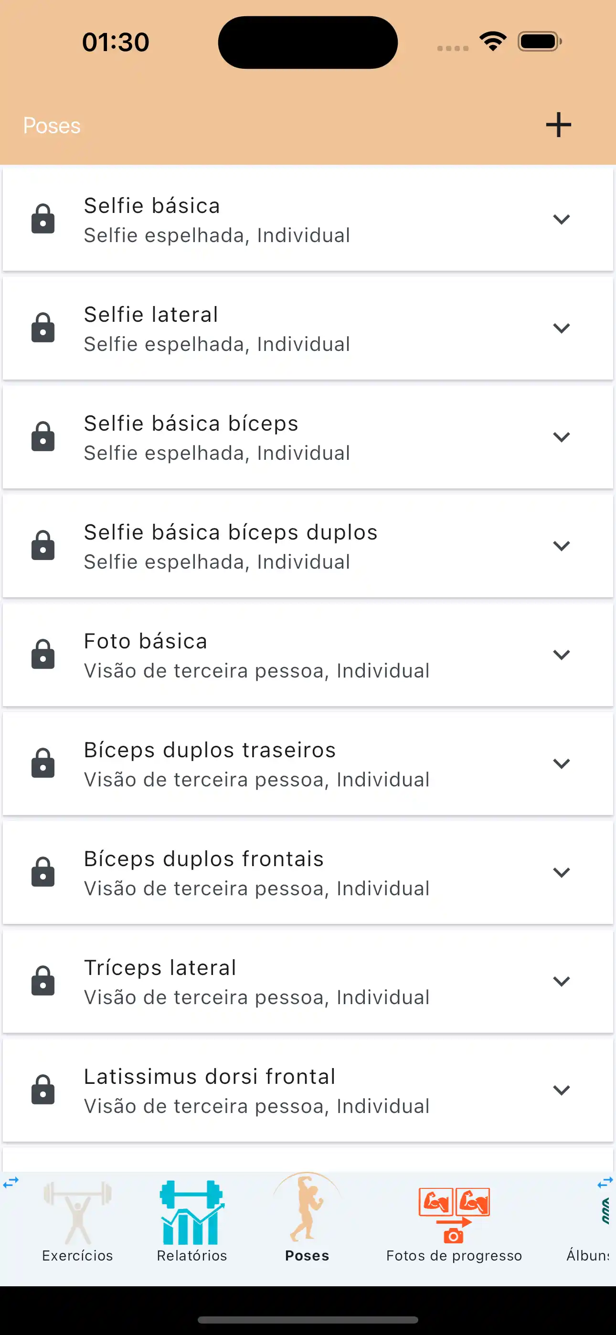Screen dimensions: 616x1335
Task: Click lock icon beside Foto básica
Action: [43, 654]
